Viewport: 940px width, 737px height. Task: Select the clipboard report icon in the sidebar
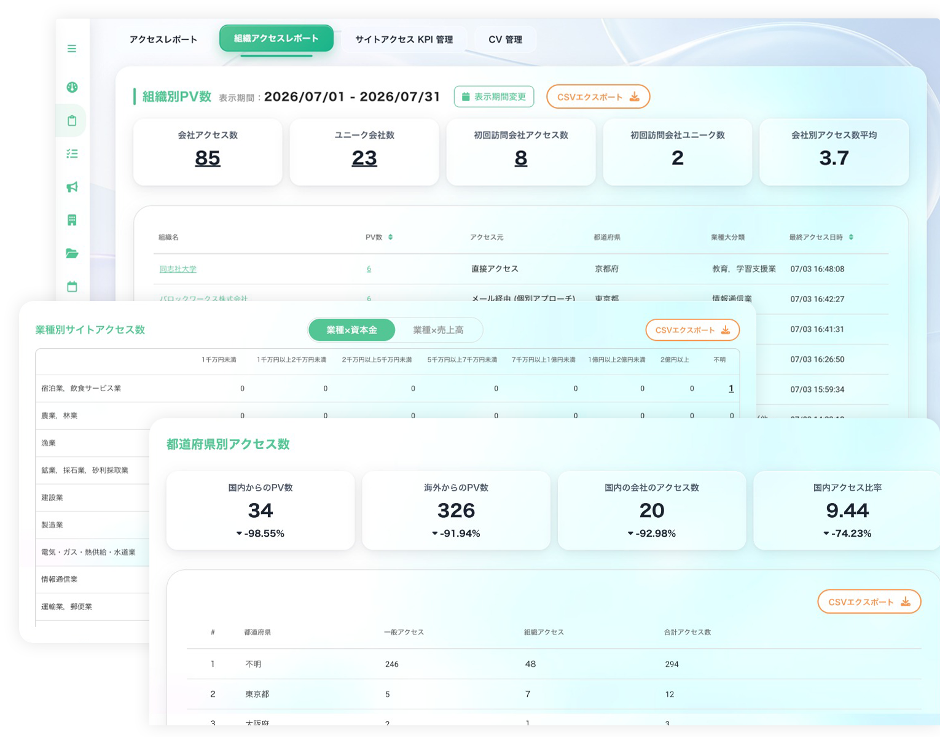coord(72,120)
